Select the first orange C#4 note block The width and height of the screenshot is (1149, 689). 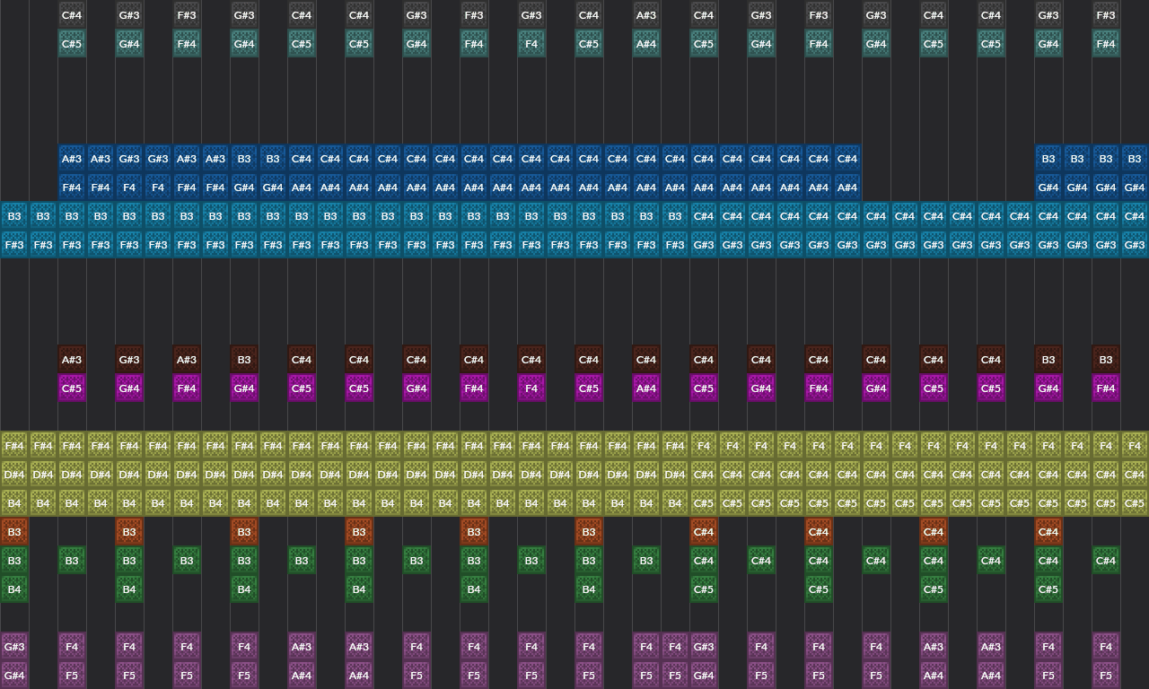(x=704, y=532)
